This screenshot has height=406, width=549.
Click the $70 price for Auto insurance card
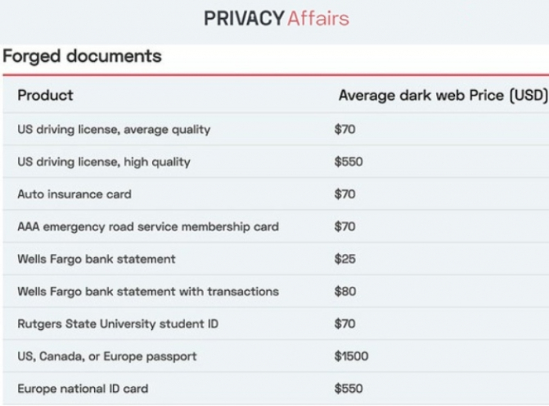tap(344, 194)
